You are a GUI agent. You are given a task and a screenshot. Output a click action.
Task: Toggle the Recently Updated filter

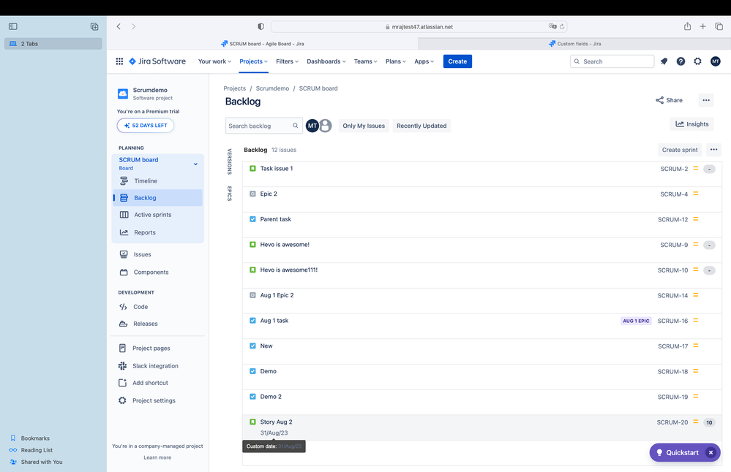coord(421,126)
